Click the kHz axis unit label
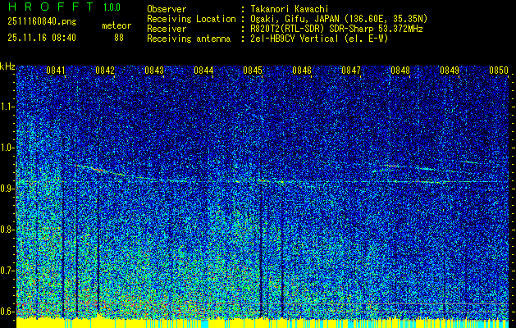516x328 pixels. 7,66
